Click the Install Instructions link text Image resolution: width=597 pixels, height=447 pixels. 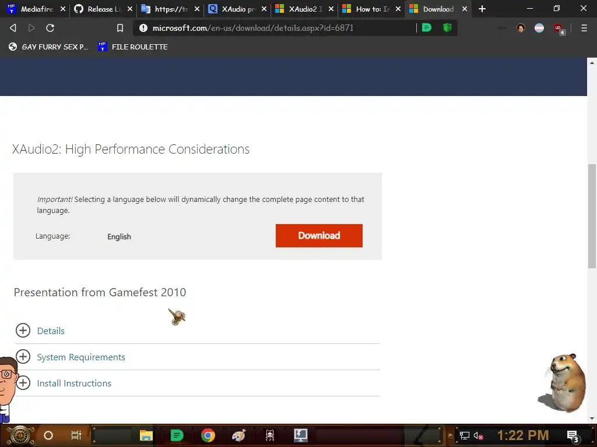[x=74, y=383]
